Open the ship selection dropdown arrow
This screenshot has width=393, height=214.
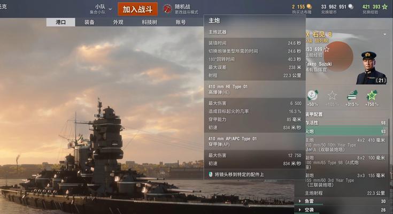tap(385, 34)
